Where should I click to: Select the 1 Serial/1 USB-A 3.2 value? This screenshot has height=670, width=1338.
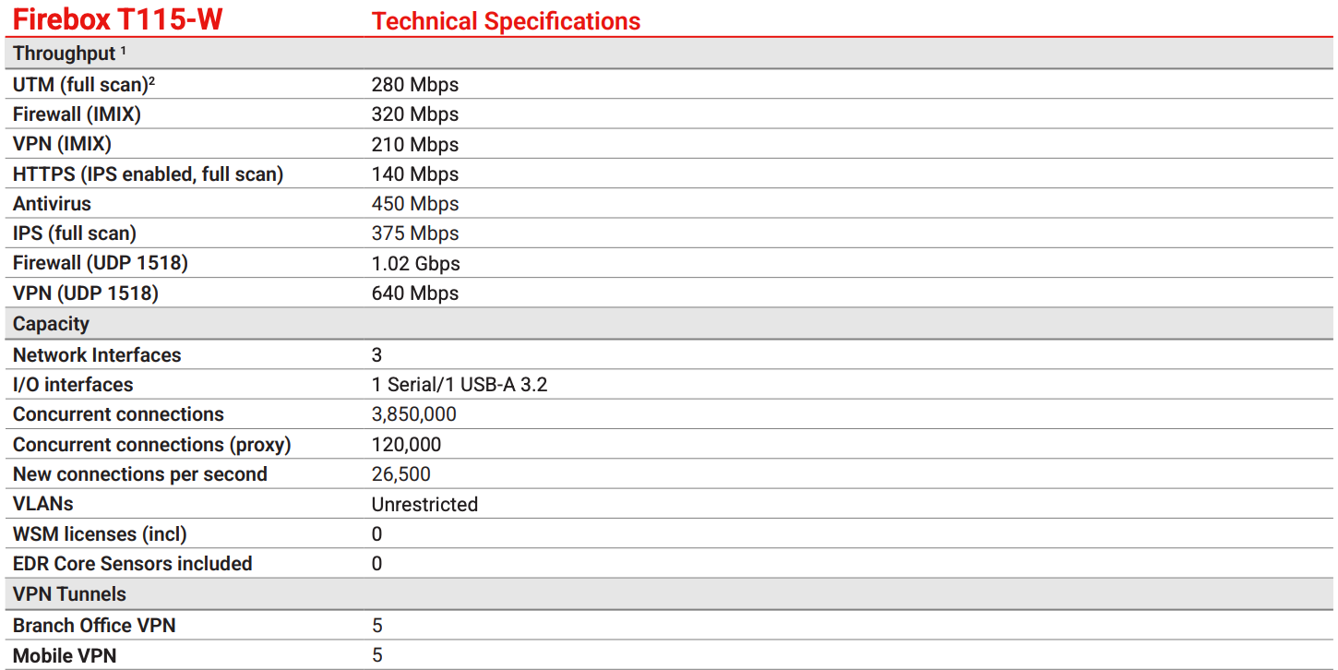tap(459, 385)
